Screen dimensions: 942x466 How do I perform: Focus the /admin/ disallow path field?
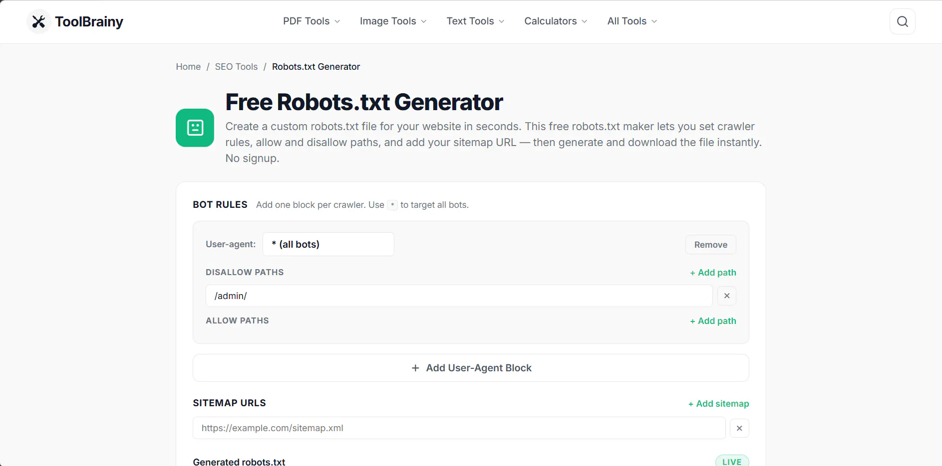pyautogui.click(x=459, y=296)
